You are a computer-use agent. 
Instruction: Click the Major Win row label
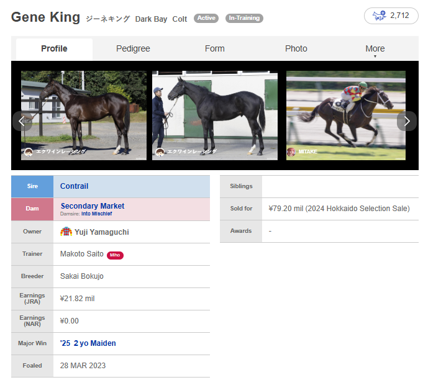(x=32, y=343)
